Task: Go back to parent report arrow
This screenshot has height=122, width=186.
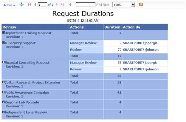Action: tap(70, 5)
